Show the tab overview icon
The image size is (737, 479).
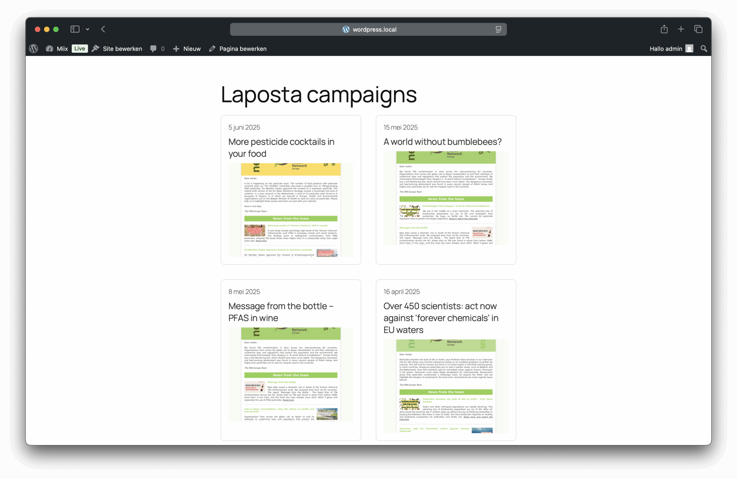click(x=698, y=29)
